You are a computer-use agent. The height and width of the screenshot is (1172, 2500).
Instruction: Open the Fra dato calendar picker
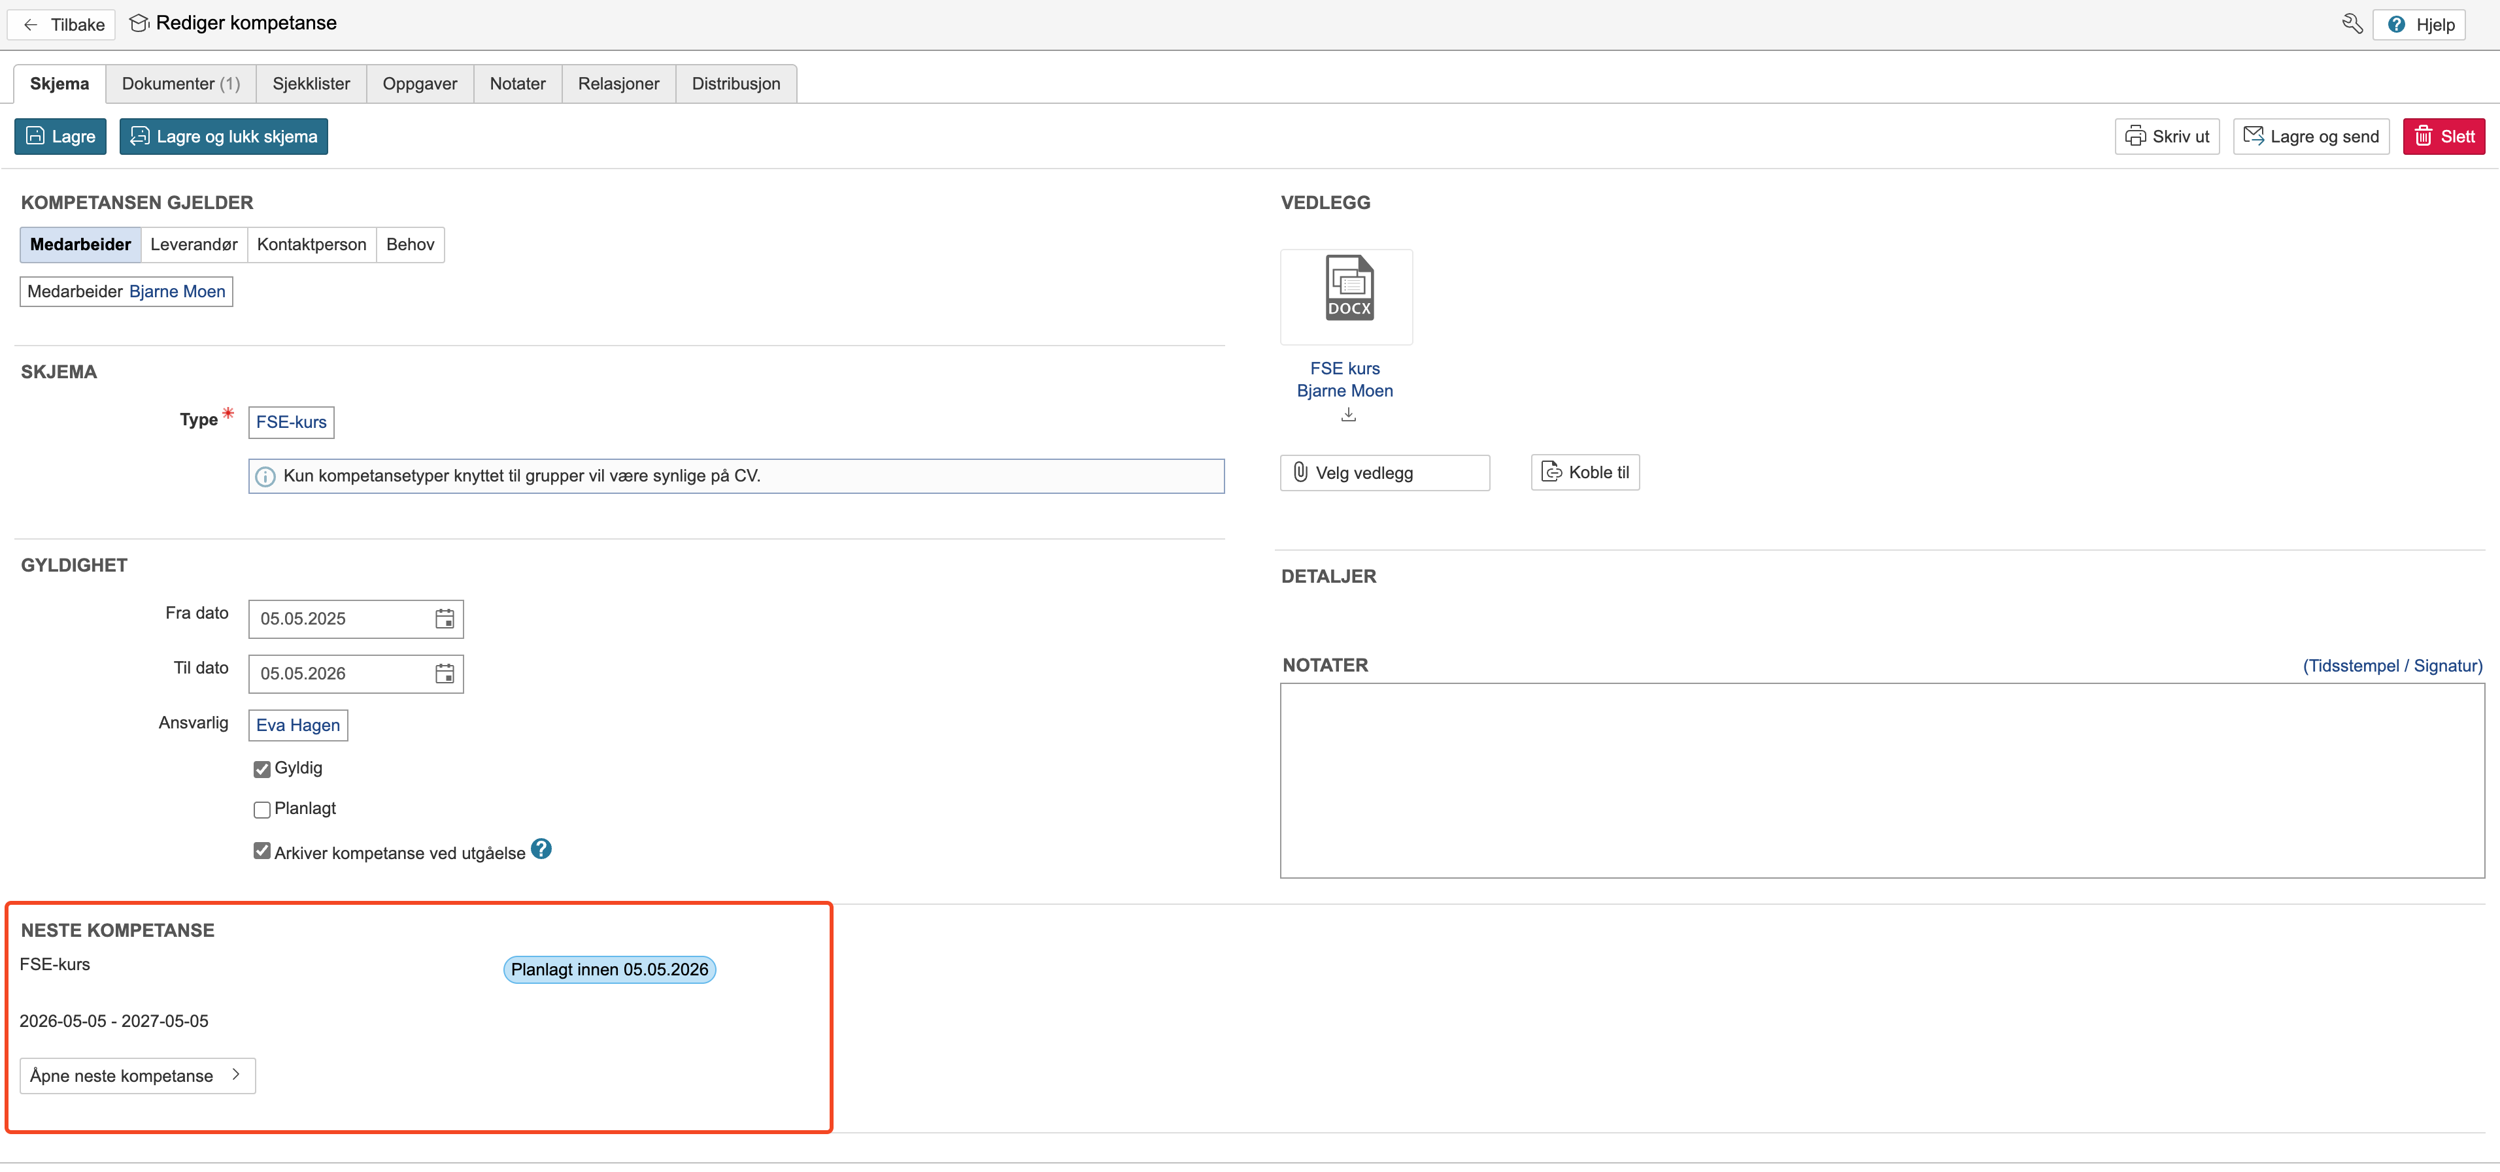tap(445, 619)
